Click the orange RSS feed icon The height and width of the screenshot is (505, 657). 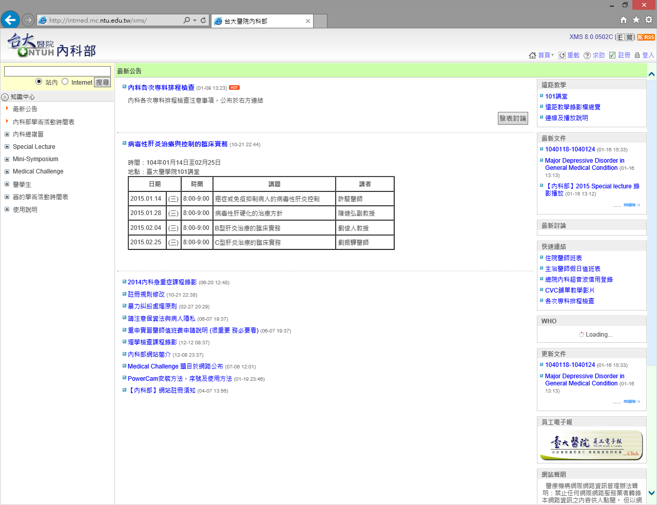pyautogui.click(x=646, y=37)
